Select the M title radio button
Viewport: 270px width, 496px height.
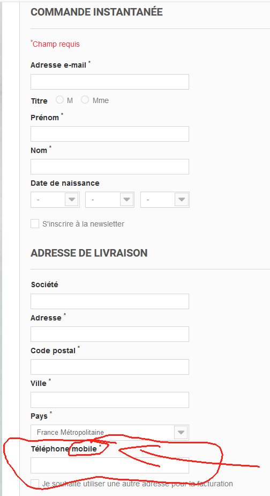pyautogui.click(x=59, y=100)
